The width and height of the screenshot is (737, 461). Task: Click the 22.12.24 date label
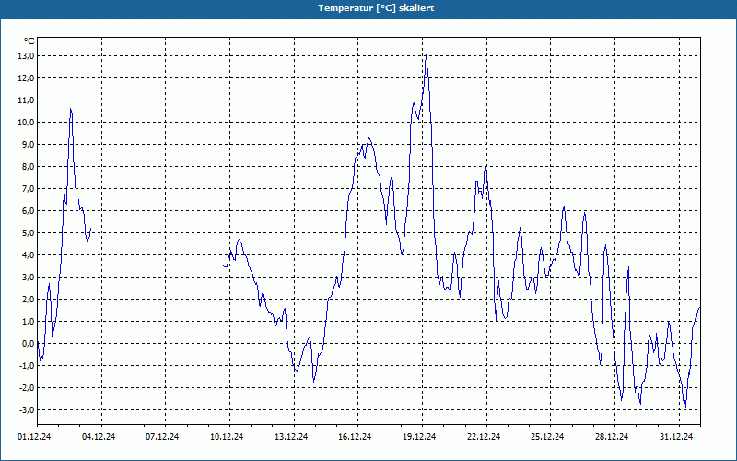click(x=484, y=437)
